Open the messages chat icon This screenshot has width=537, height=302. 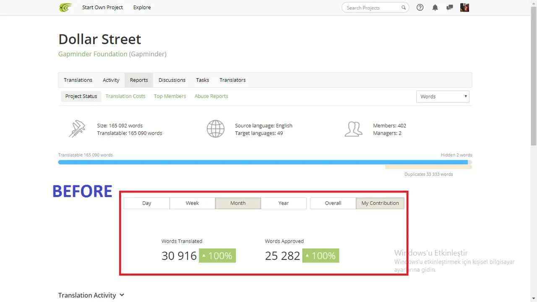coord(450,8)
